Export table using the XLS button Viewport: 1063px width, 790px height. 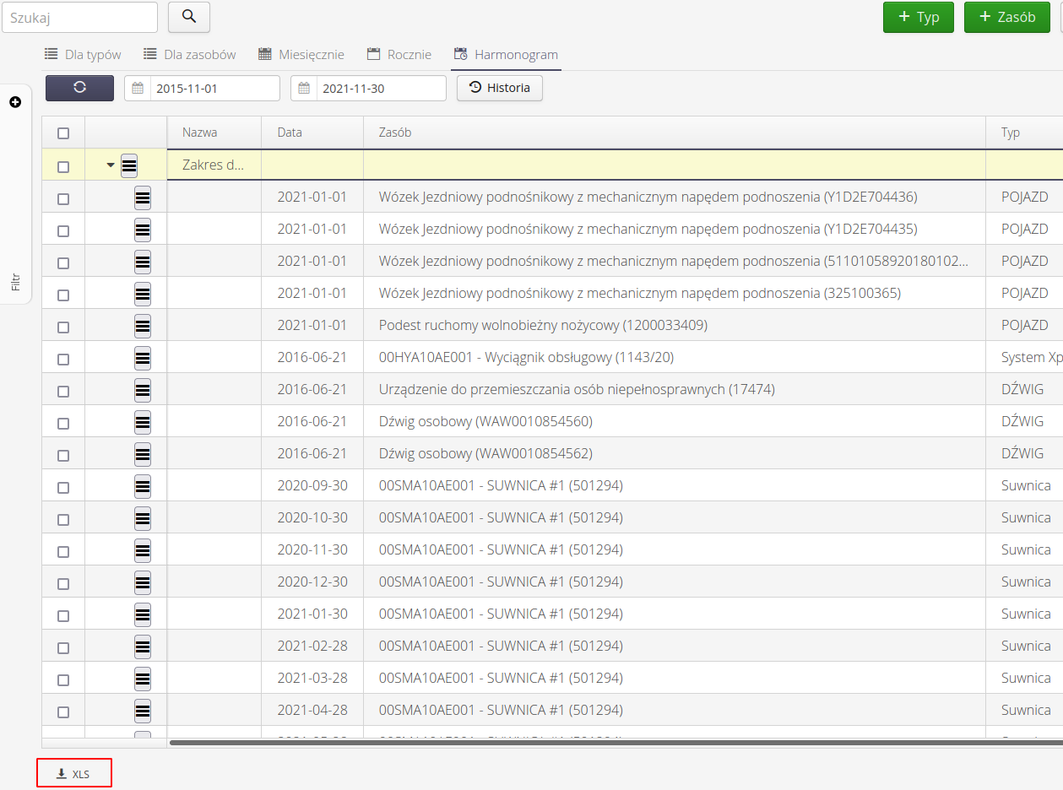(x=73, y=774)
